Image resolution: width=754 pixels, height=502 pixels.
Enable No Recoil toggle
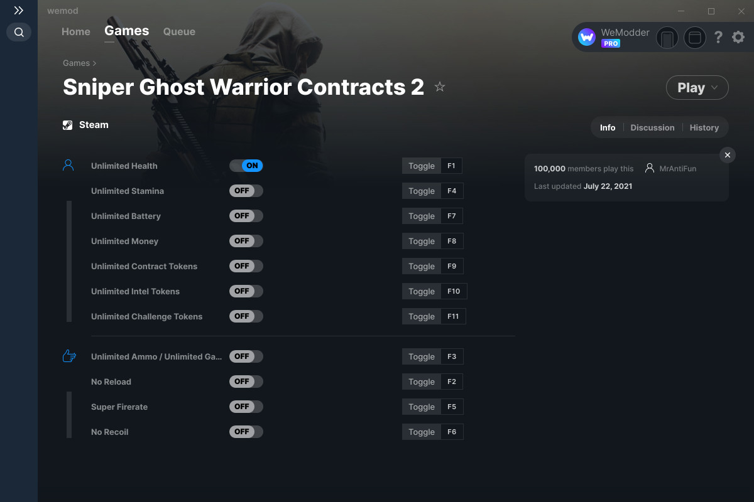coord(246,432)
